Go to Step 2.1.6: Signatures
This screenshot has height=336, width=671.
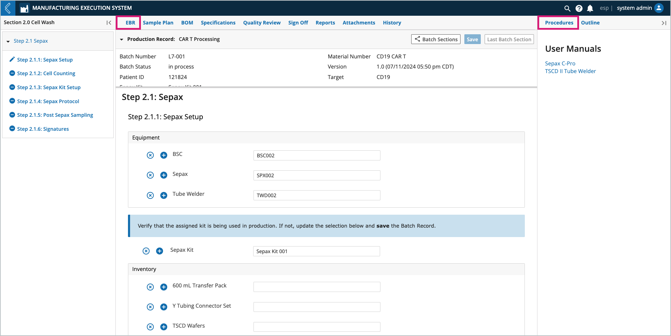[43, 129]
